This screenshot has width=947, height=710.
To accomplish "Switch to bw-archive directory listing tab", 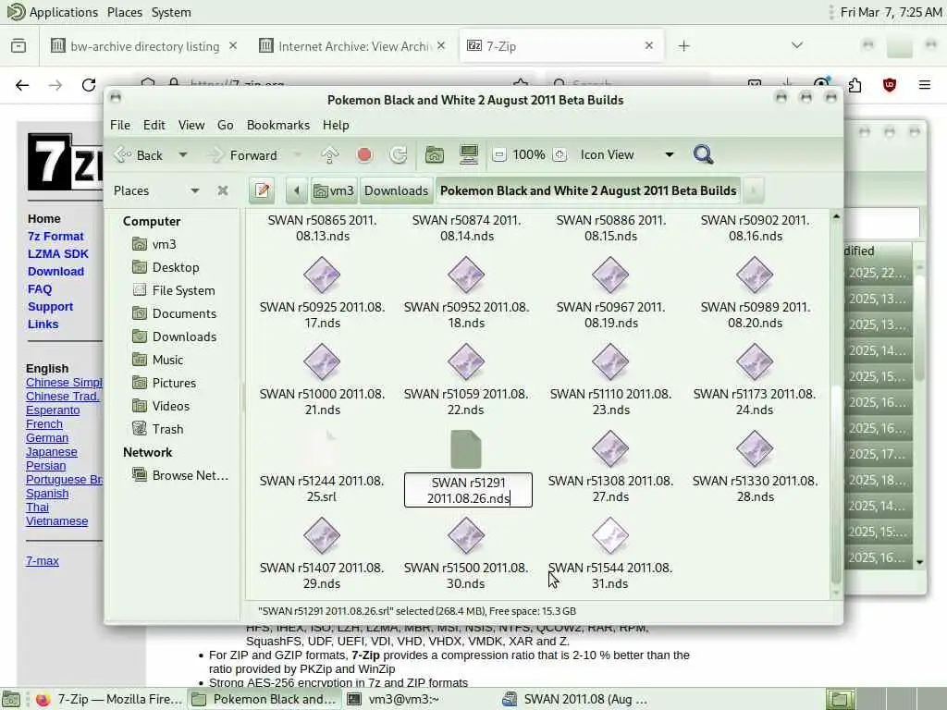I will click(x=143, y=46).
